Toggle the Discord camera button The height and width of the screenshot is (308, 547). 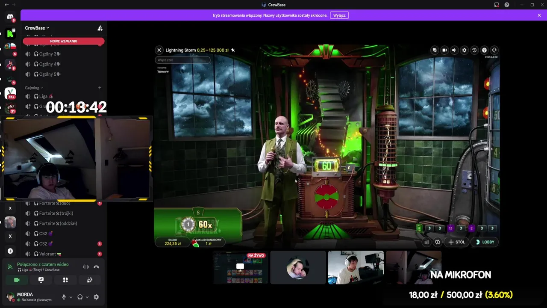coord(17,280)
